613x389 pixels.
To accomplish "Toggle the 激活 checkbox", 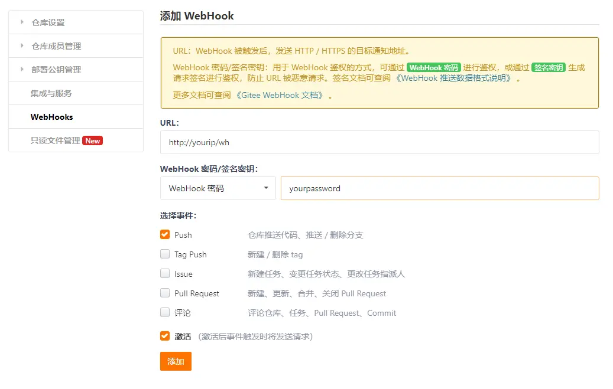I will pyautogui.click(x=165, y=336).
